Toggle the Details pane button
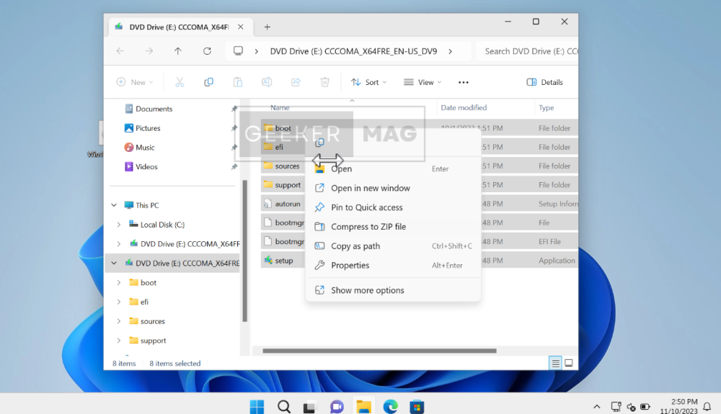Viewport: 721px width, 414px height. (545, 82)
